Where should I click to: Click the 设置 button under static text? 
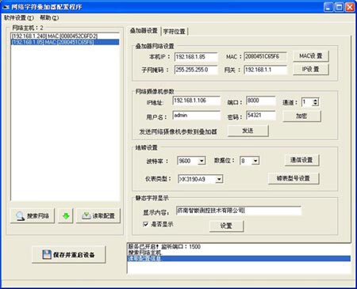coord(226,226)
